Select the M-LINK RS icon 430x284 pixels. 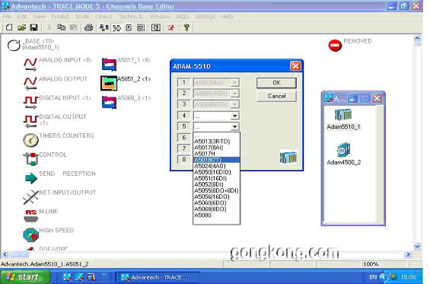(30, 215)
